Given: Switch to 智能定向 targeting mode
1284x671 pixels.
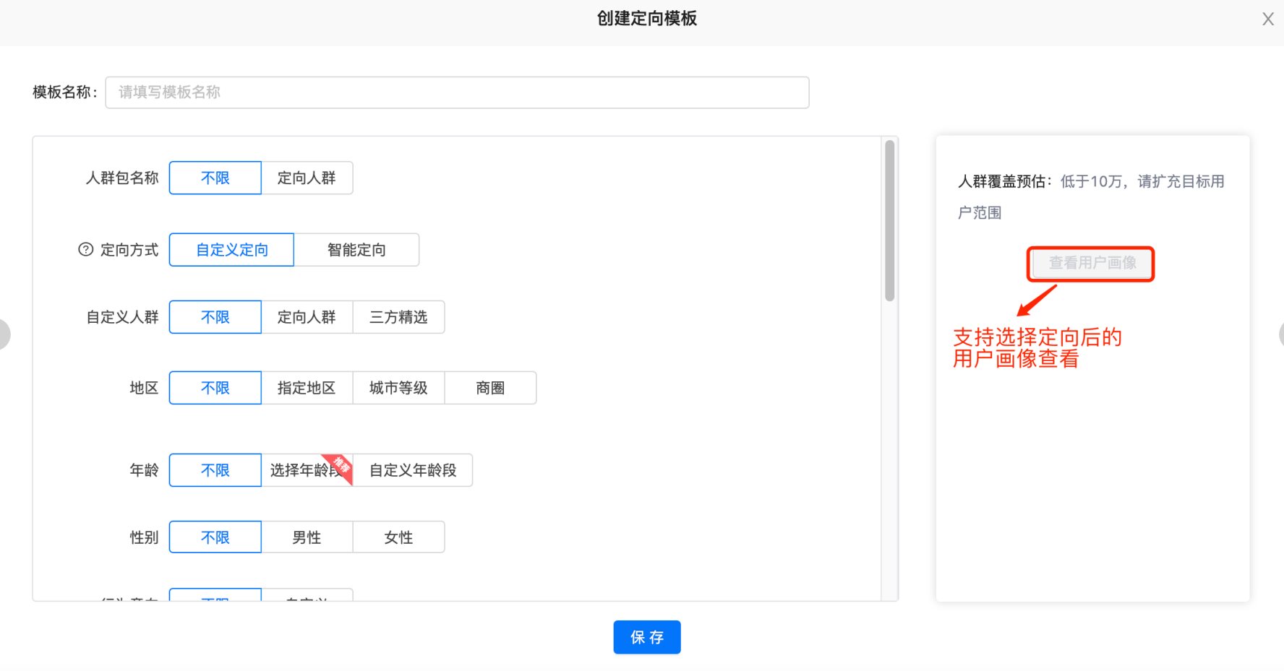Looking at the screenshot, I should (x=356, y=249).
